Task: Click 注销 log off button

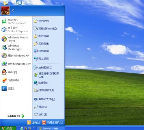Action: pos(33,122)
